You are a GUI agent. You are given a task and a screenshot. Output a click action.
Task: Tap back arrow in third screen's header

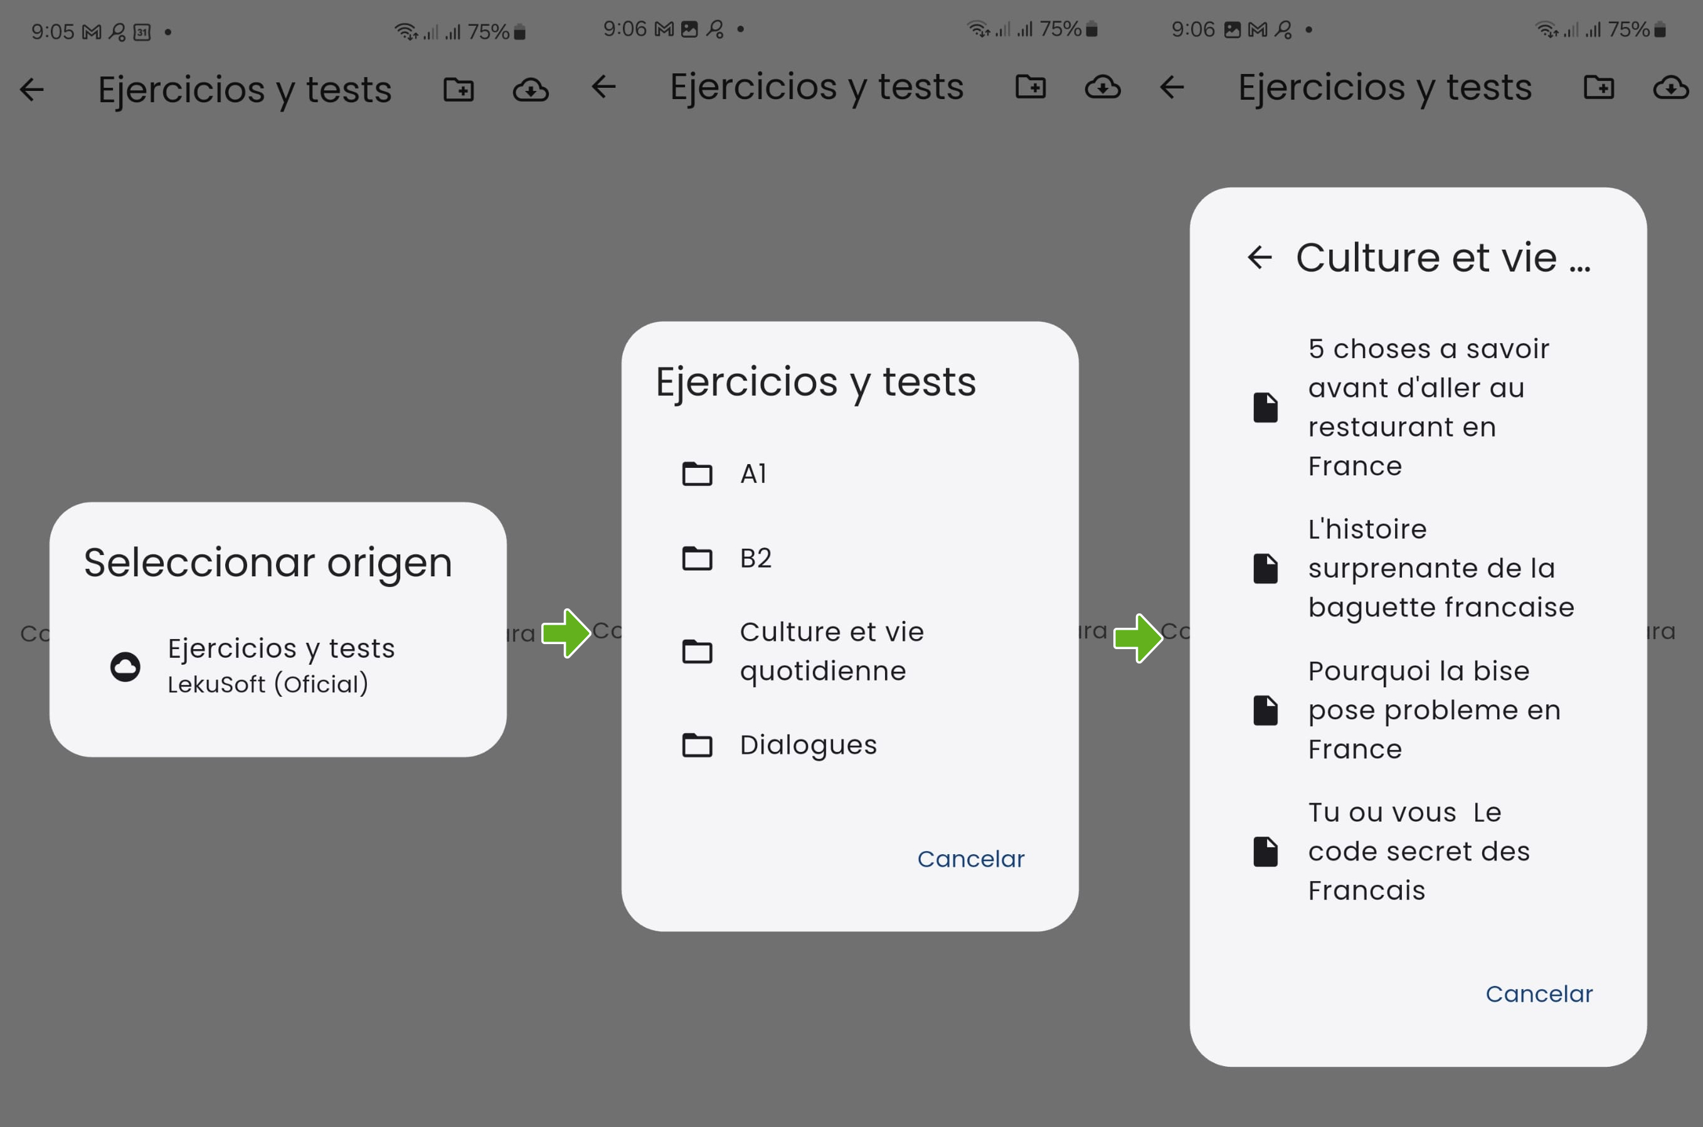[x=1172, y=87]
